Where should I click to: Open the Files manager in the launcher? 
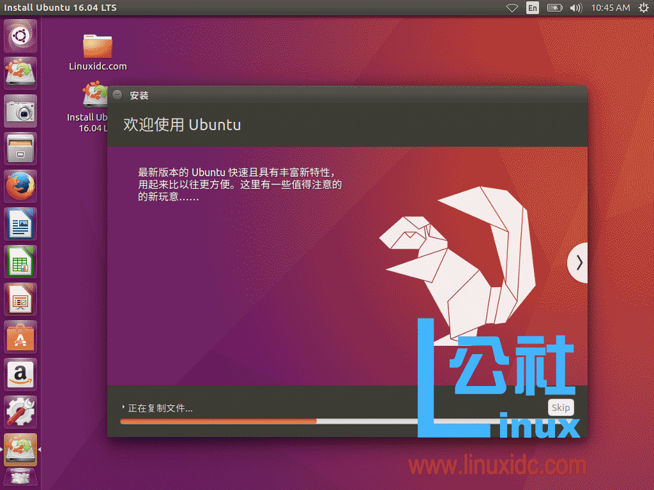pyautogui.click(x=20, y=148)
